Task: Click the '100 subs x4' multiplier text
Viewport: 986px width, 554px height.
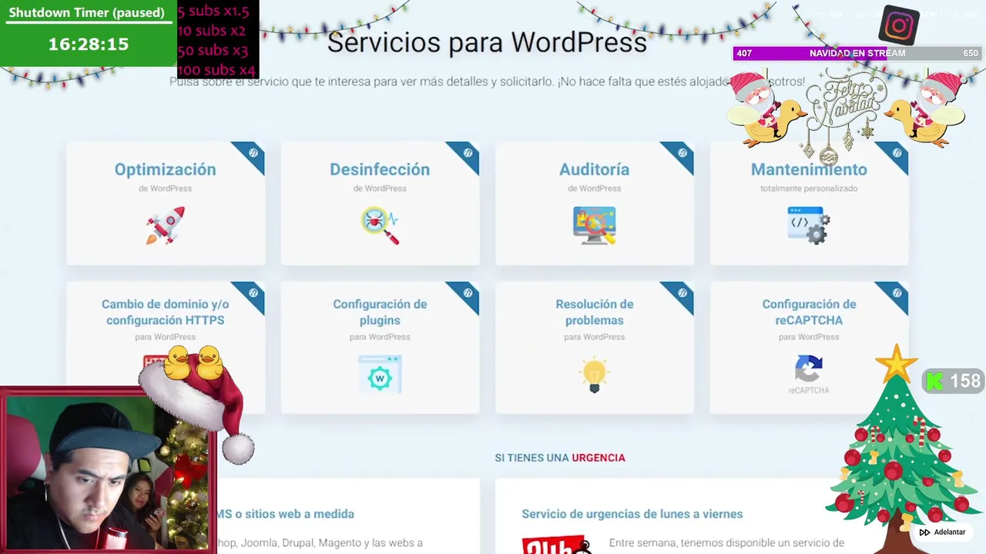Action: point(216,71)
